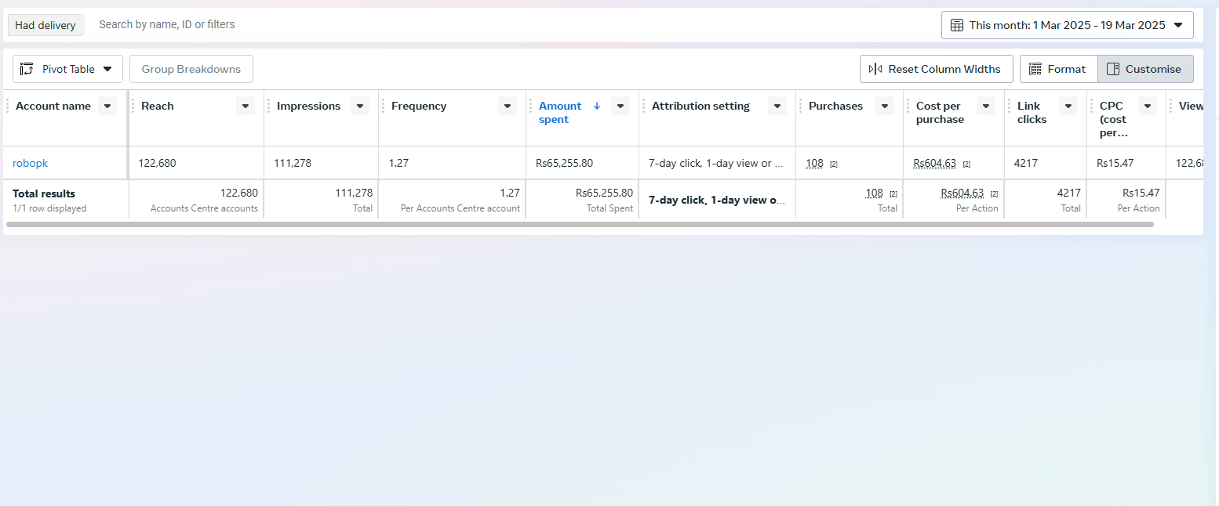Click the Reach column header label

click(x=158, y=106)
